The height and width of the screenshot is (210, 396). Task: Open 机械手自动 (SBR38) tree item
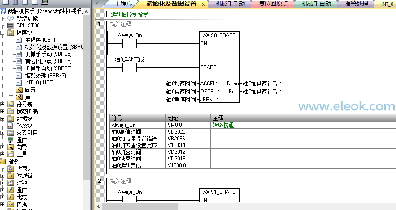(48, 68)
